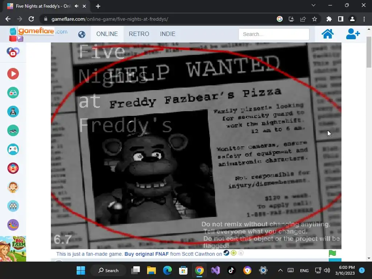The height and width of the screenshot is (279, 372).
Task: Click the green flag report icon
Action: coord(332,253)
